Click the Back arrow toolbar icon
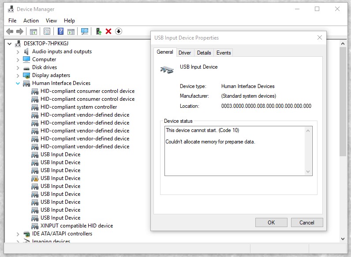 [x=10, y=32]
